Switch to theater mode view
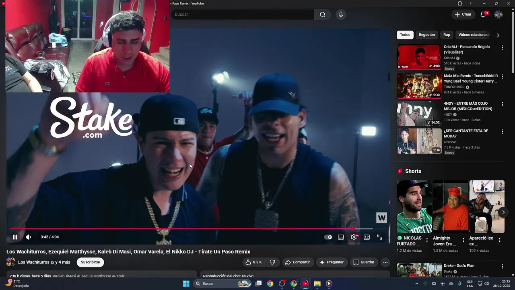The width and height of the screenshot is (515, 290). (367, 237)
